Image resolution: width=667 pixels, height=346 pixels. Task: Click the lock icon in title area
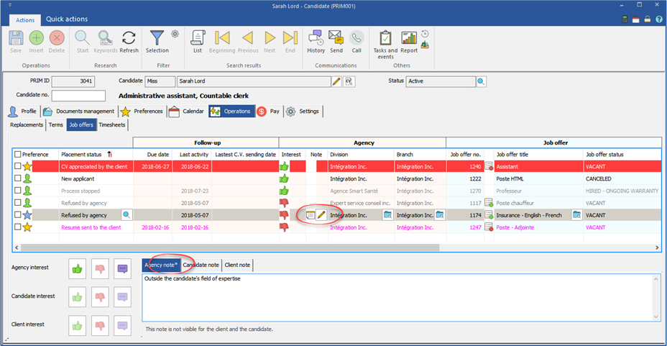pos(647,19)
